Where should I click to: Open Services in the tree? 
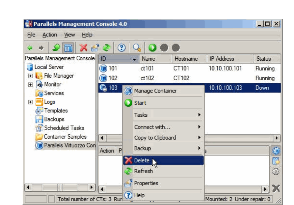click(x=50, y=93)
